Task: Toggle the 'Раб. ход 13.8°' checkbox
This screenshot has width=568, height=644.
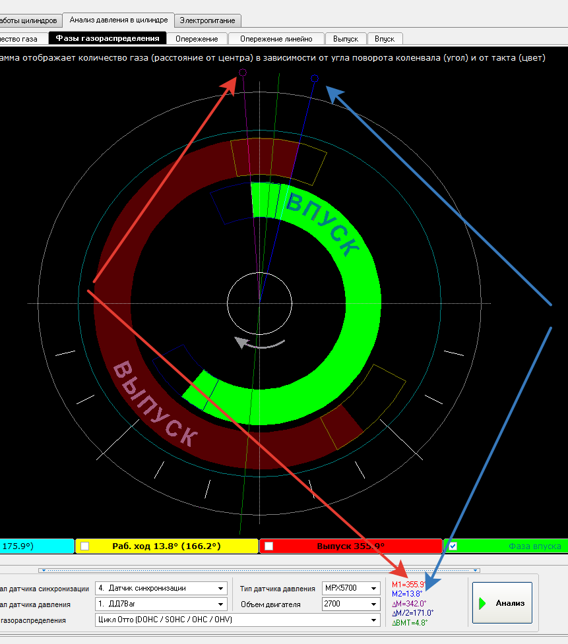Action: [84, 546]
